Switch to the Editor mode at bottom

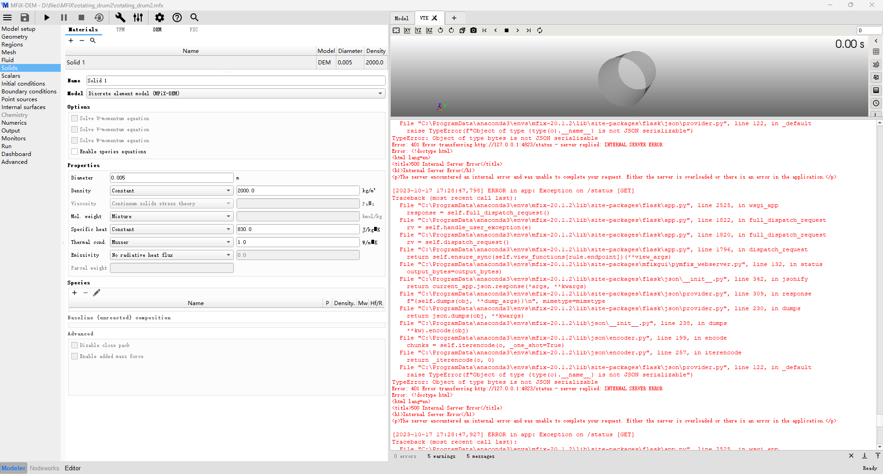(73, 468)
